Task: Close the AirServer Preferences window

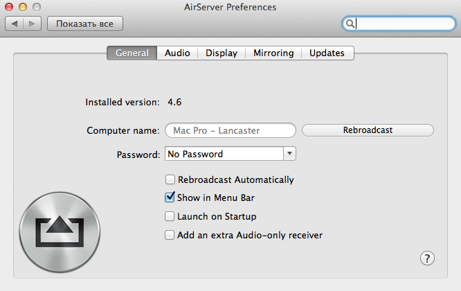Action: pos(10,7)
